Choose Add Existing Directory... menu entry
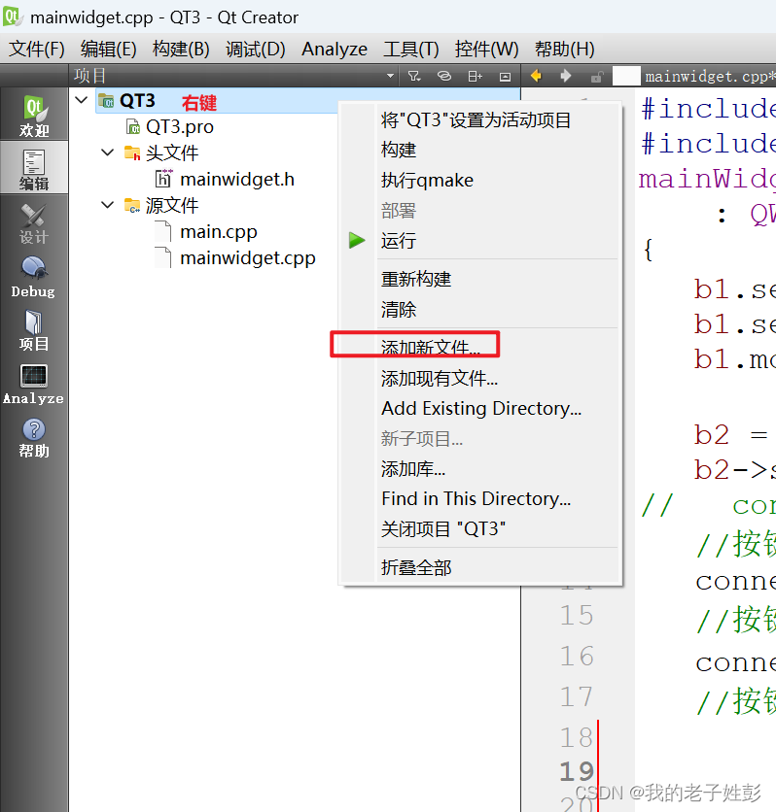 (x=480, y=408)
